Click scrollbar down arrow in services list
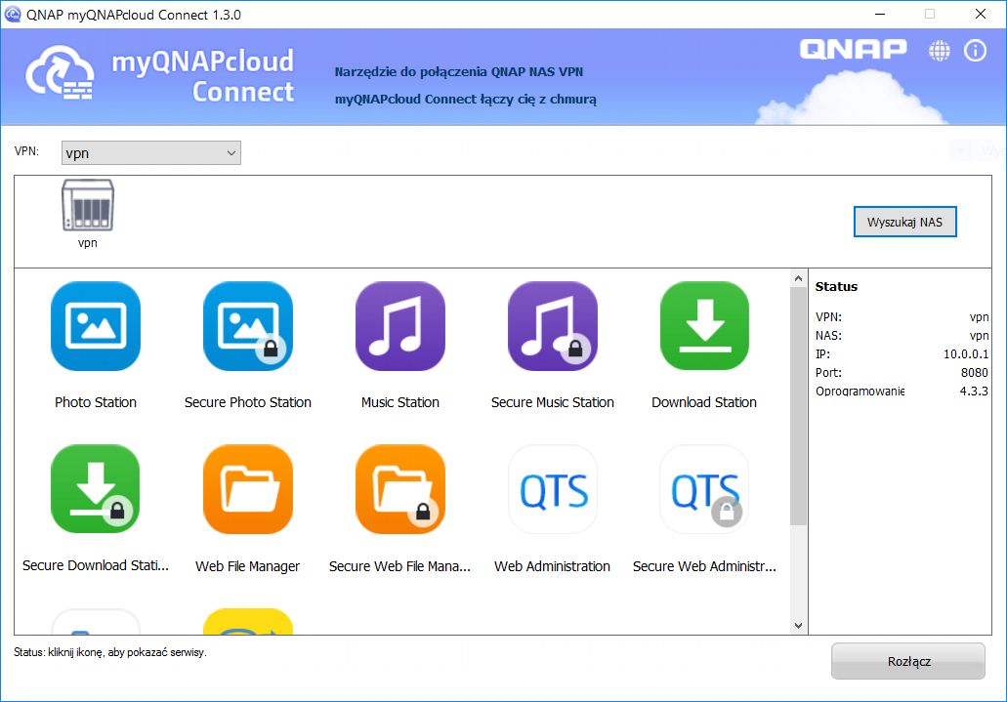Image resolution: width=1007 pixels, height=702 pixels. [x=798, y=626]
